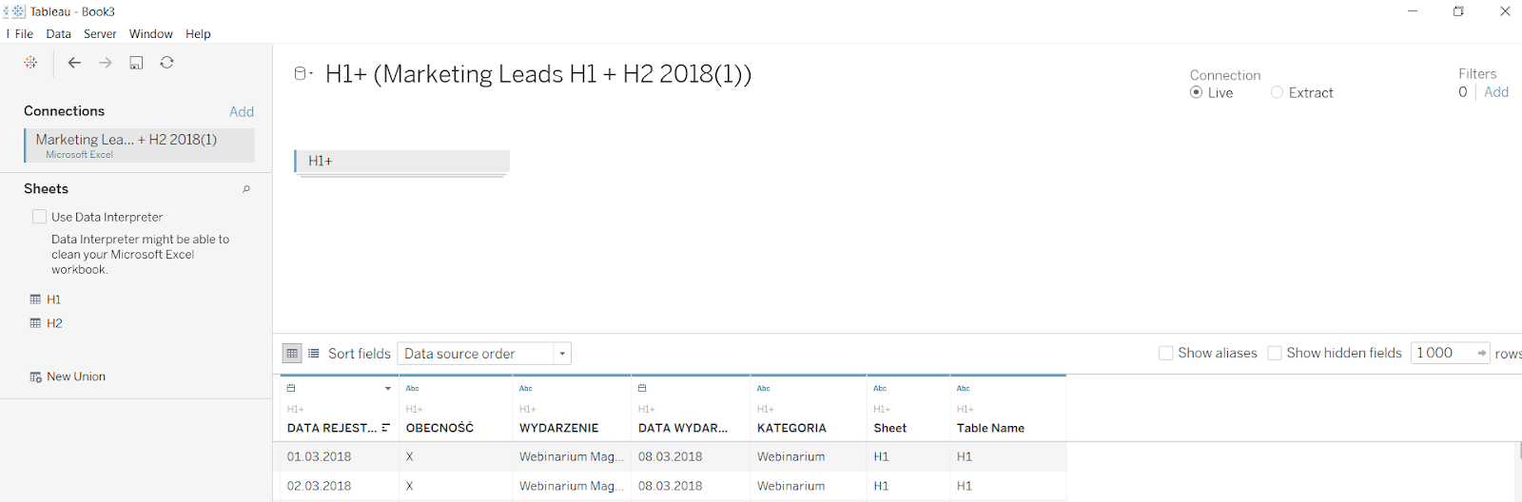Add a new connection
This screenshot has width=1522, height=502.
pyautogui.click(x=242, y=111)
